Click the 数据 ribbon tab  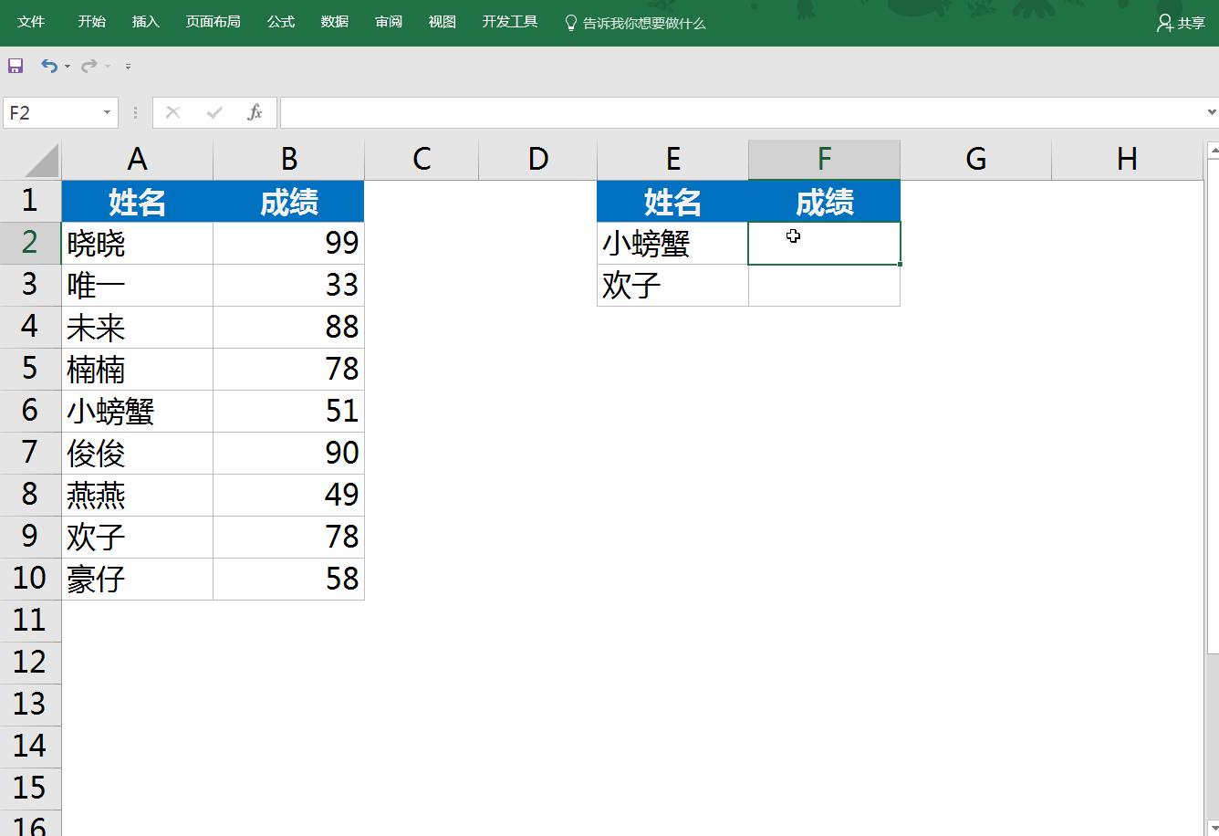(334, 22)
